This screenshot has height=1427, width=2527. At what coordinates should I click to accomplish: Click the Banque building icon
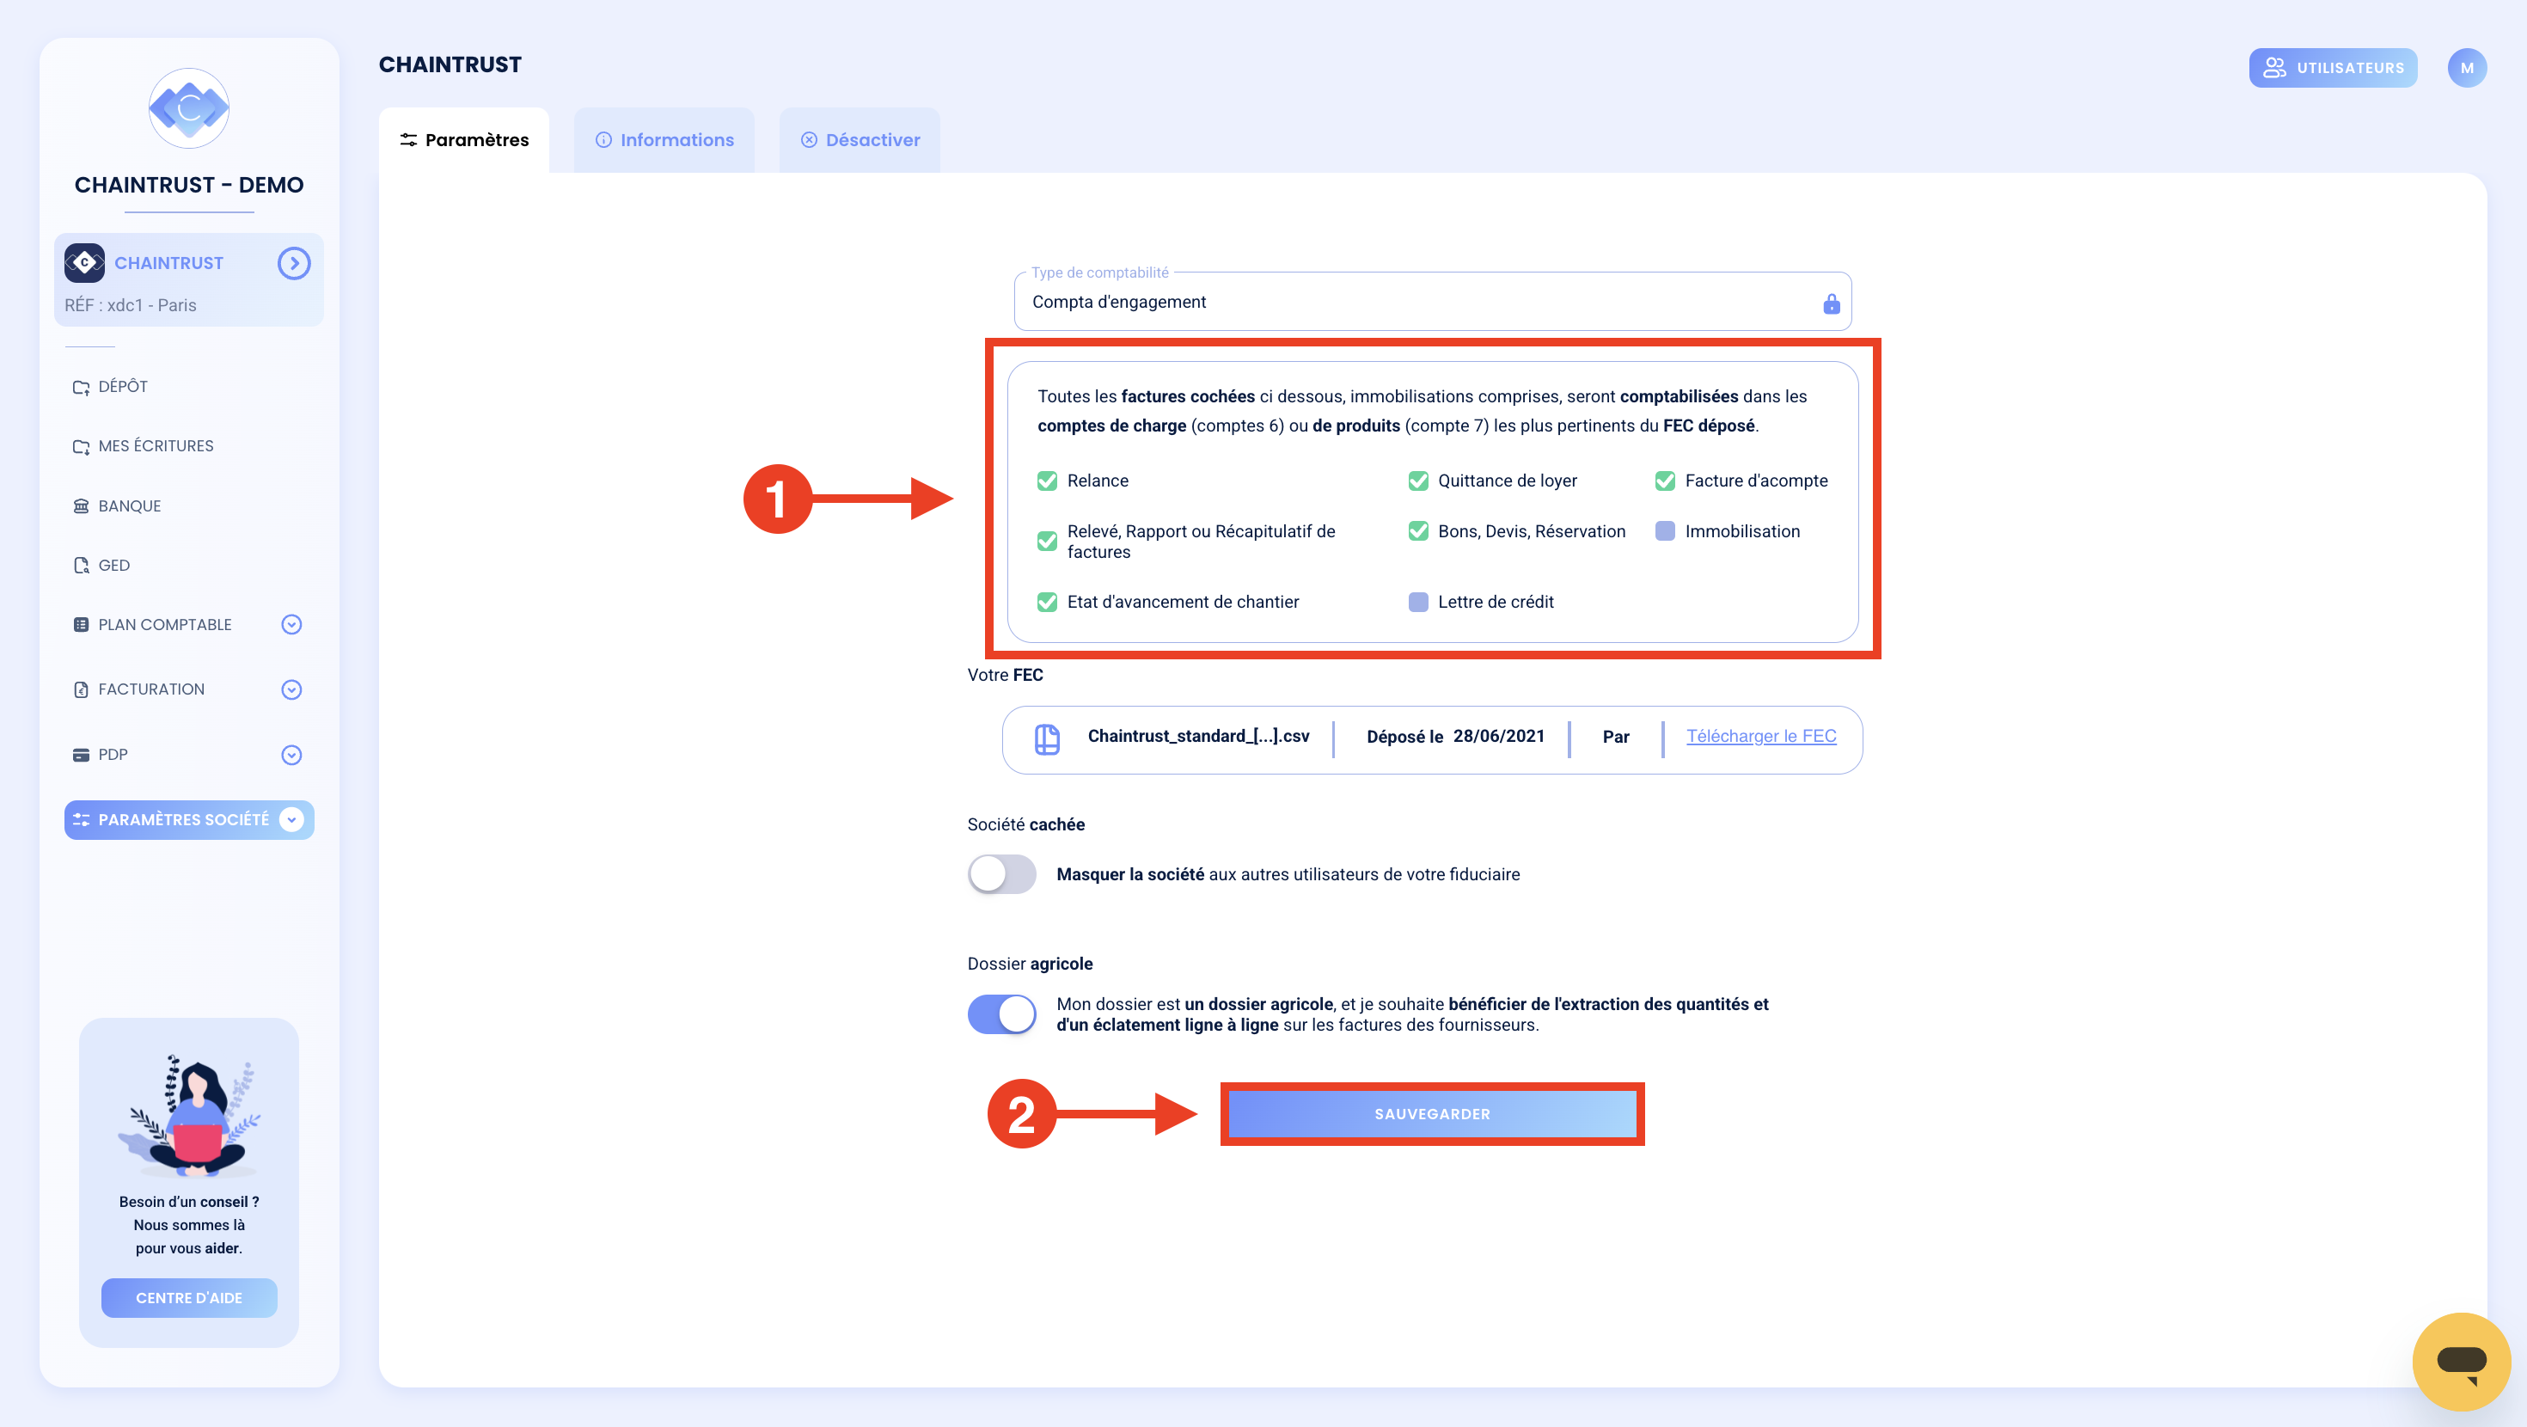click(x=82, y=505)
